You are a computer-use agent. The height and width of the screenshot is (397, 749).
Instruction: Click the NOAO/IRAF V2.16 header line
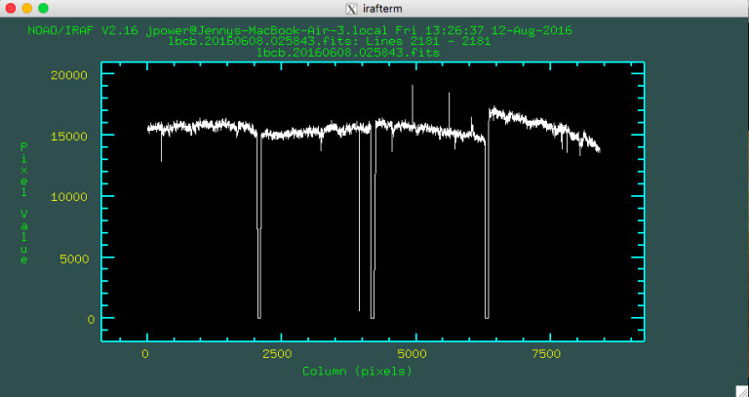click(299, 30)
